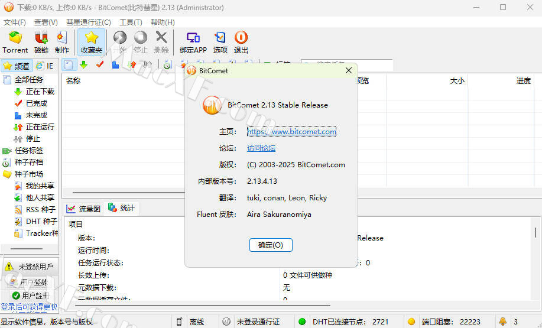
Task: Select 已完成 in sidebar
Action: tap(37, 103)
